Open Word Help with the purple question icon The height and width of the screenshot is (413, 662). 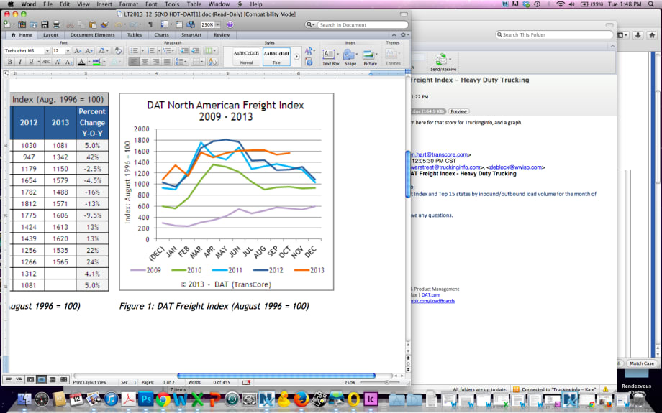tap(230, 25)
